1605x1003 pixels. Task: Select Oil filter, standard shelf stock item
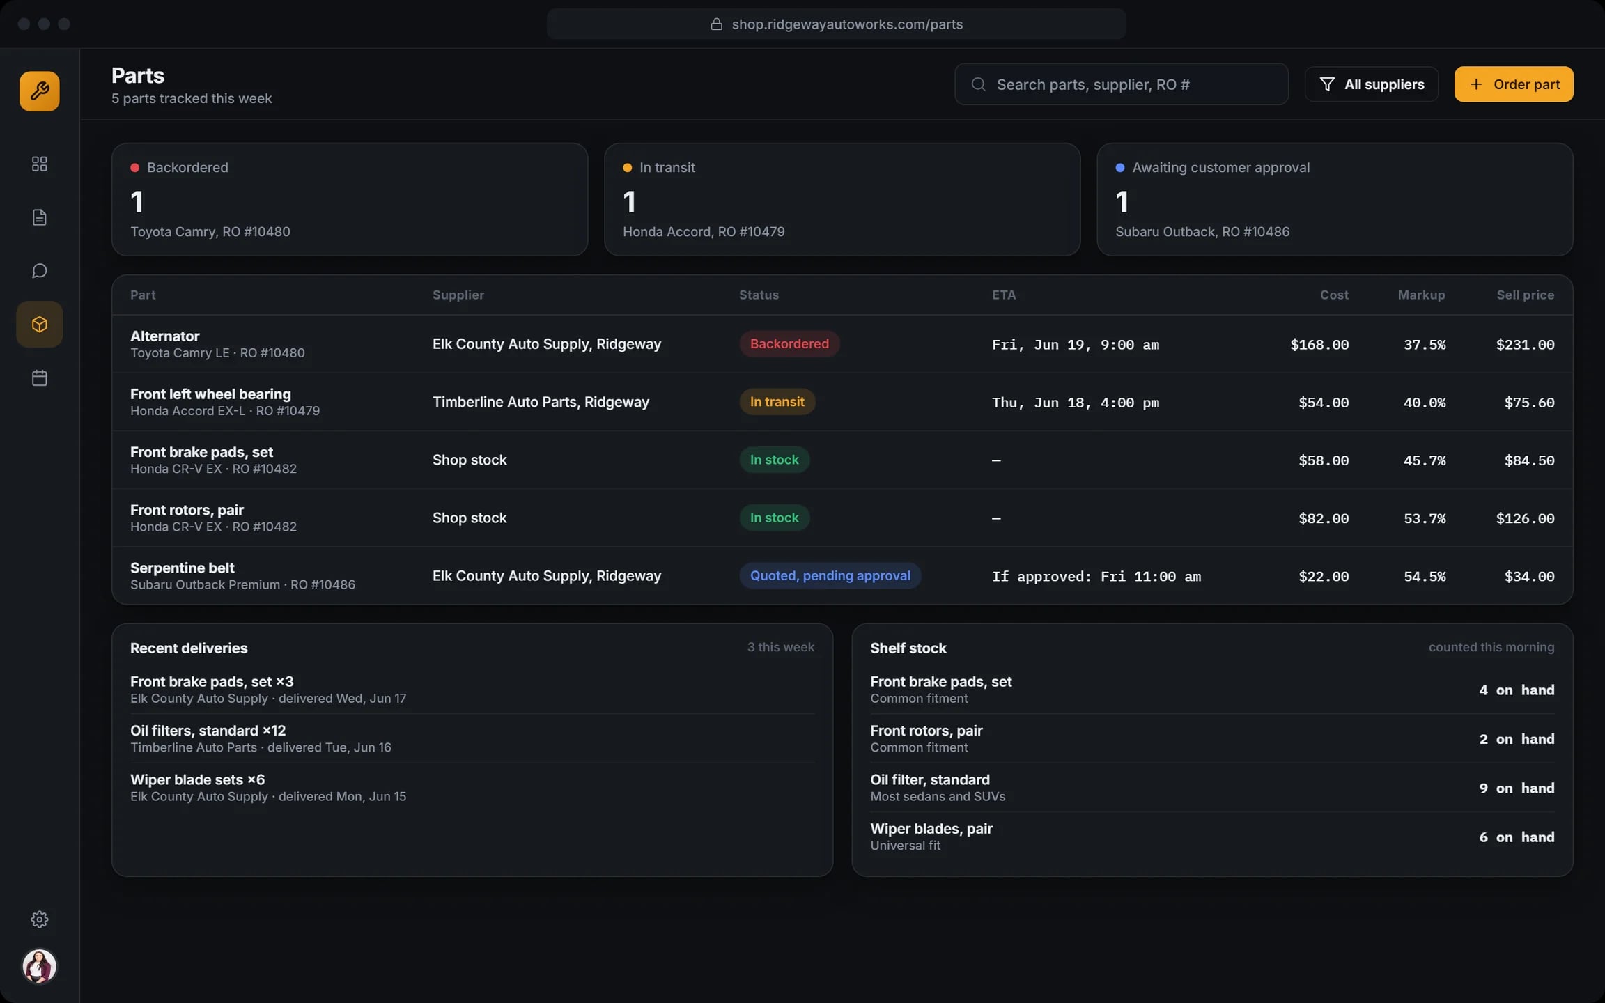[x=1212, y=788]
